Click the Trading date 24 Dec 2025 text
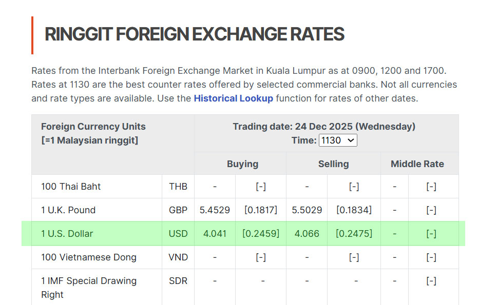478x305 pixels. tap(324, 127)
